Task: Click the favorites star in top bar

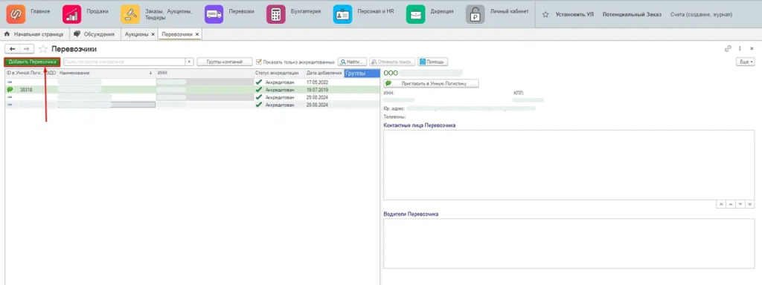Action: tap(545, 15)
